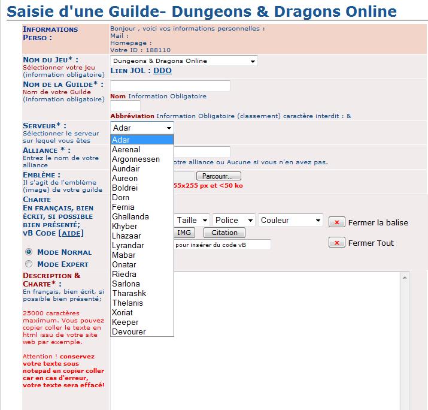The width and height of the screenshot is (428, 410).
Task: Click the Citation quote button
Action: pyautogui.click(x=224, y=233)
